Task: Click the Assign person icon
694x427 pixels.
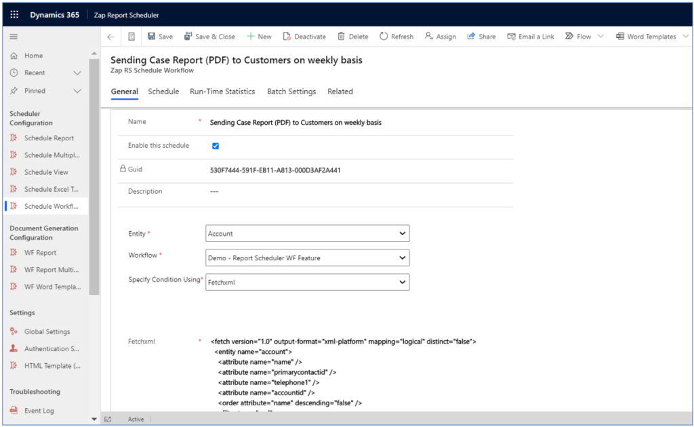Action: pos(428,37)
